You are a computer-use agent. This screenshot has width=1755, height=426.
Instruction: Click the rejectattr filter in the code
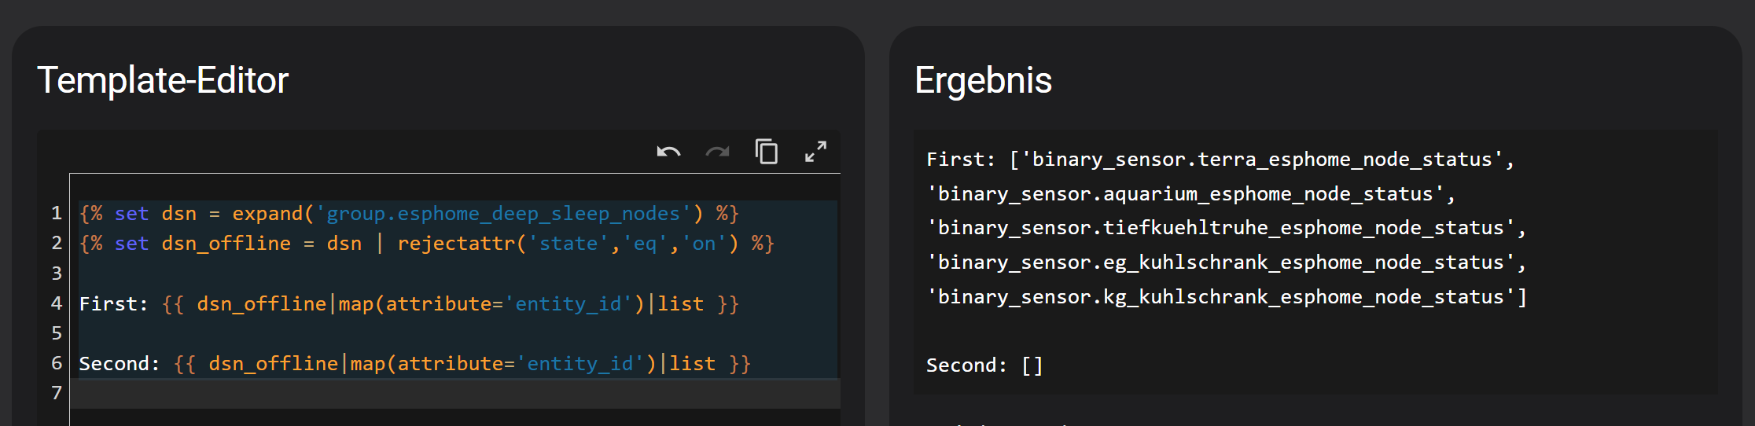tap(456, 244)
